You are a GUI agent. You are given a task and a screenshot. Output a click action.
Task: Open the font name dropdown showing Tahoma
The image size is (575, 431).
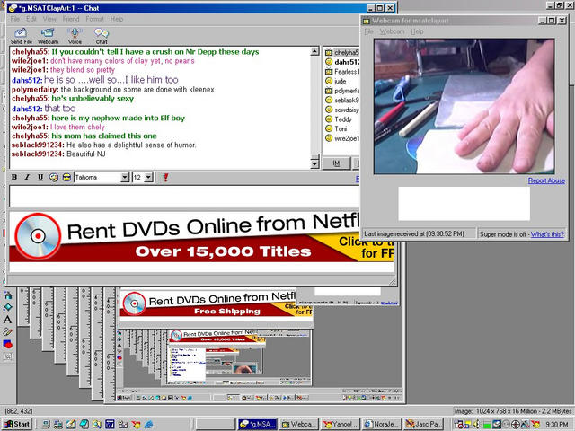pyautogui.click(x=125, y=178)
